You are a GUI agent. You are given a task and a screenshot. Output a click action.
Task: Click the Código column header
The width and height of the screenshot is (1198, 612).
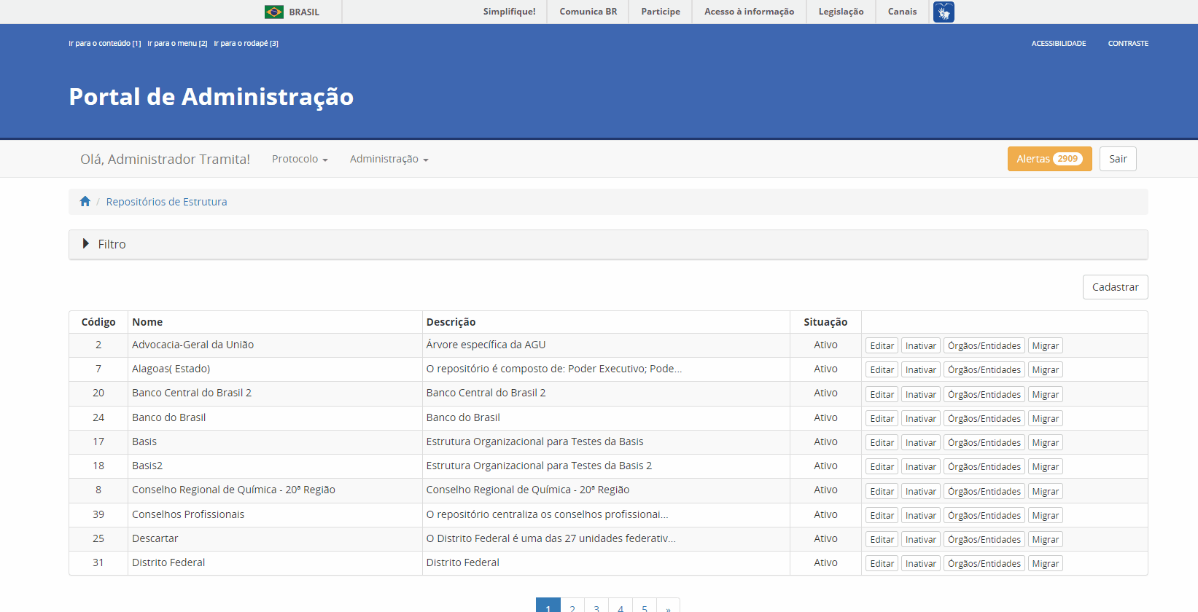(x=98, y=322)
